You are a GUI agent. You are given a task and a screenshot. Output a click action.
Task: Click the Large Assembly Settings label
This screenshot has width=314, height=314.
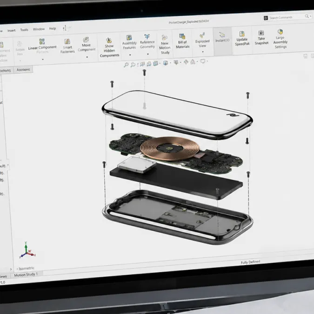coord(281,42)
